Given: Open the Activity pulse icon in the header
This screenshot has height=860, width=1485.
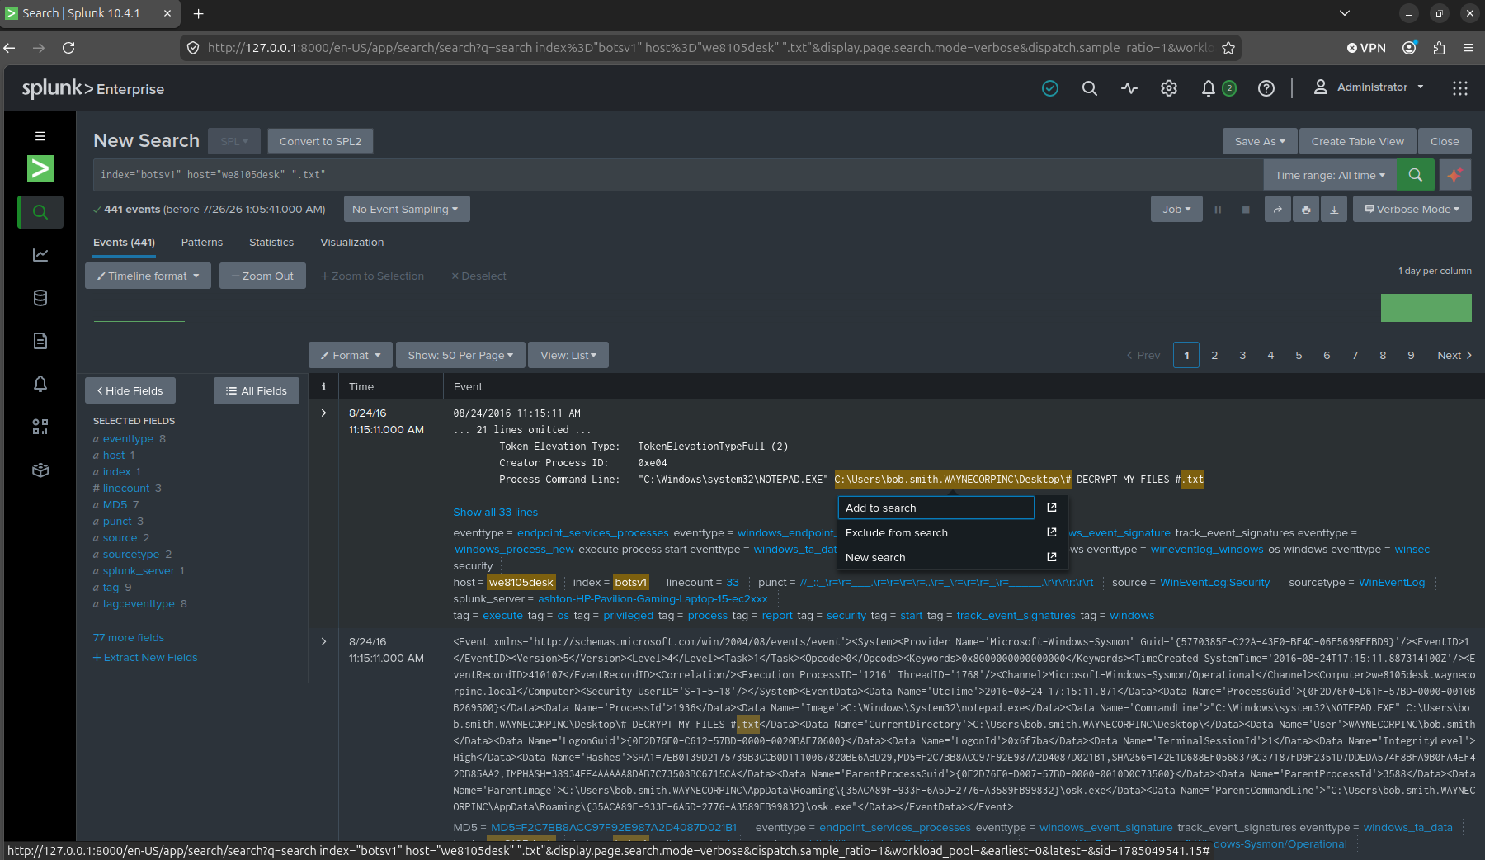Looking at the screenshot, I should [1129, 88].
